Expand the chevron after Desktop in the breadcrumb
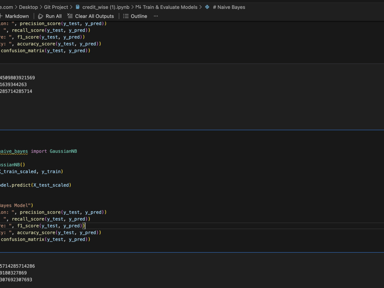384x288 pixels. 41,7
